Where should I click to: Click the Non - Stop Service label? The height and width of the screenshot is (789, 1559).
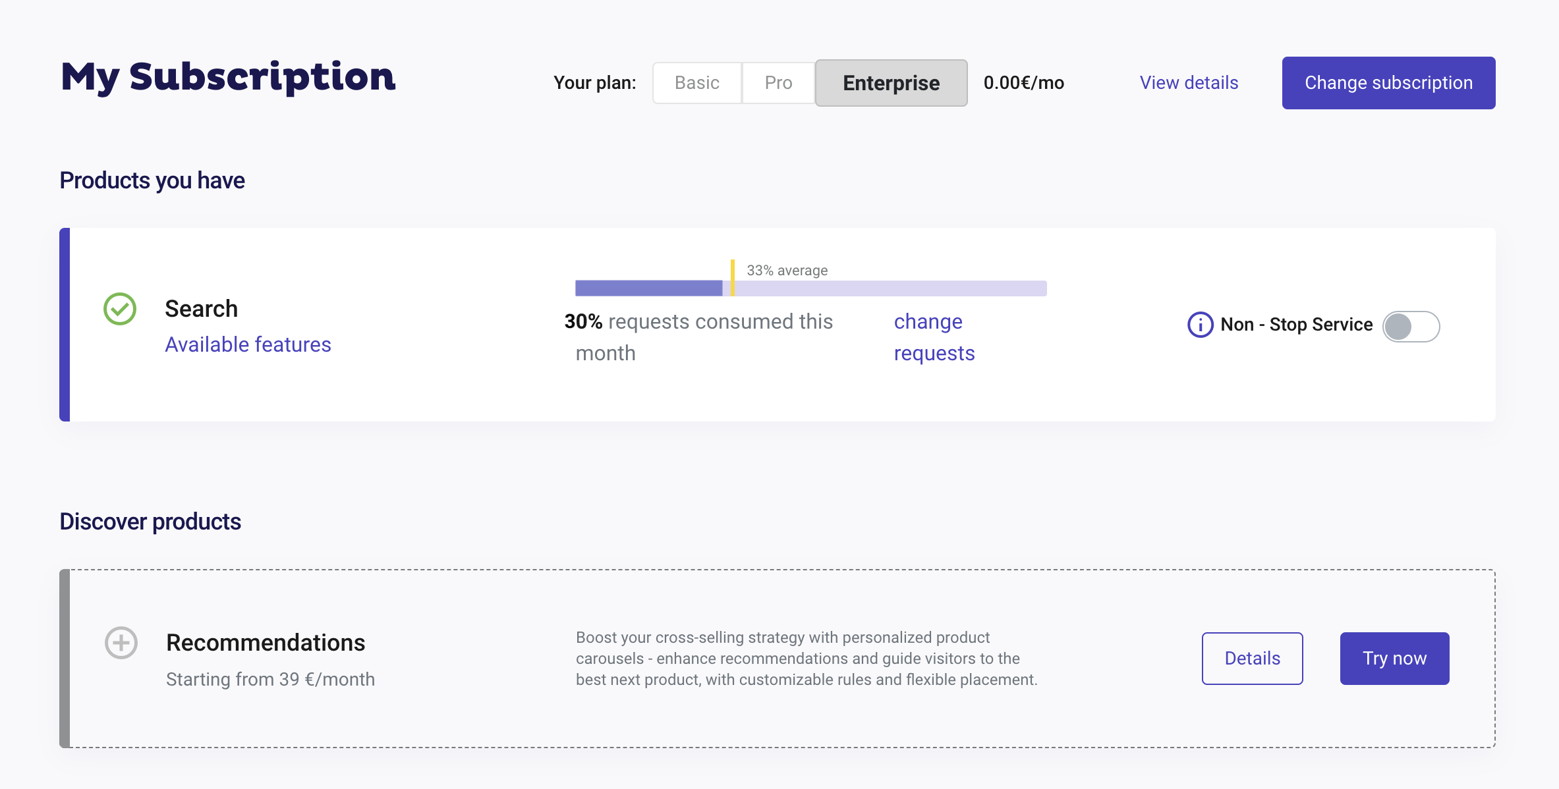click(1296, 325)
